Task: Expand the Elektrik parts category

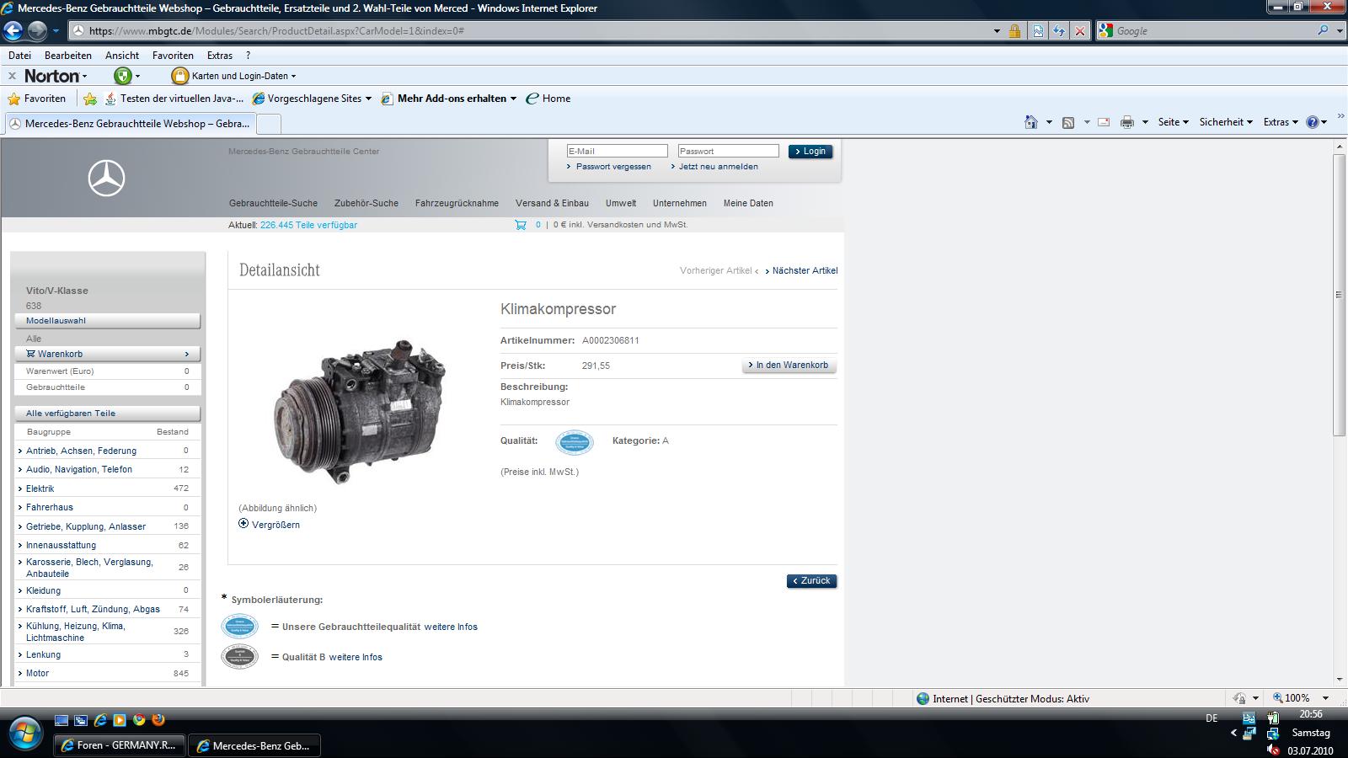Action: [x=40, y=488]
